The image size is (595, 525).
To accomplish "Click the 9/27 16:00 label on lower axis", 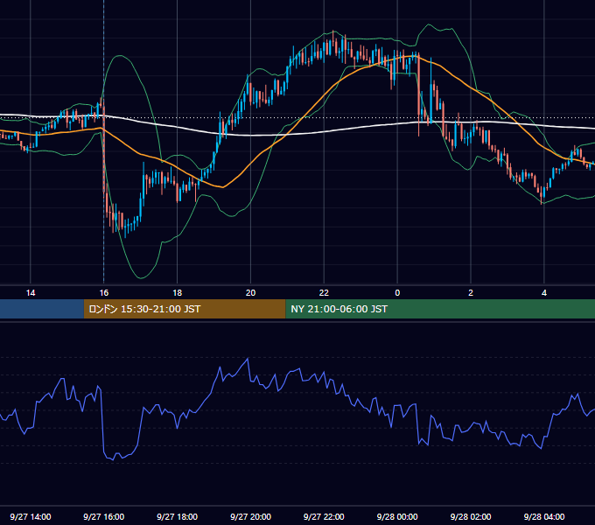I will tap(103, 516).
